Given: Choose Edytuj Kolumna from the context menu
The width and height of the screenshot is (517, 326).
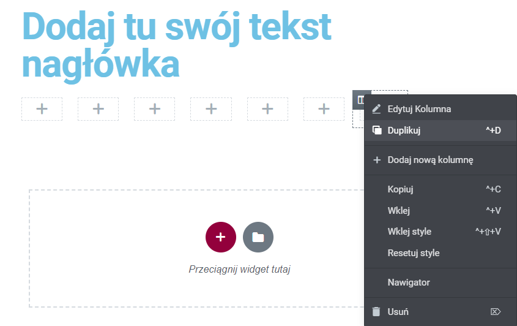Looking at the screenshot, I should (419, 109).
